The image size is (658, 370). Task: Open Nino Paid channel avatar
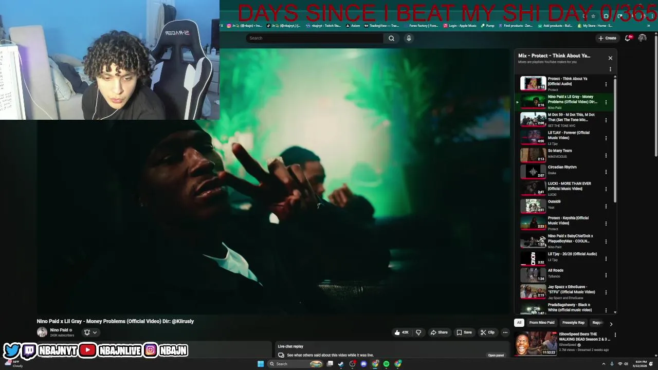[x=42, y=332]
